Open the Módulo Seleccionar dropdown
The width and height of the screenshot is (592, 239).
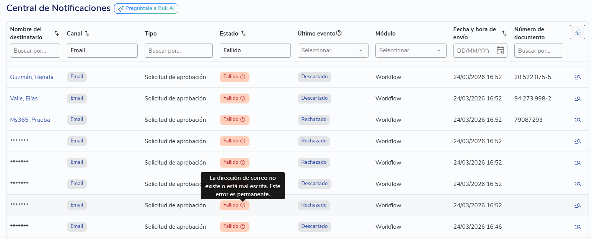(x=411, y=50)
